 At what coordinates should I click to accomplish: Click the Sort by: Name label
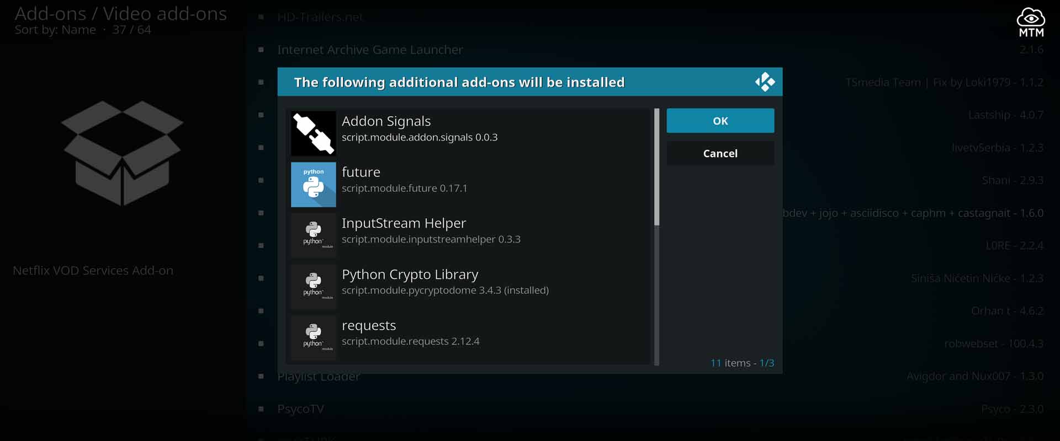pos(55,30)
